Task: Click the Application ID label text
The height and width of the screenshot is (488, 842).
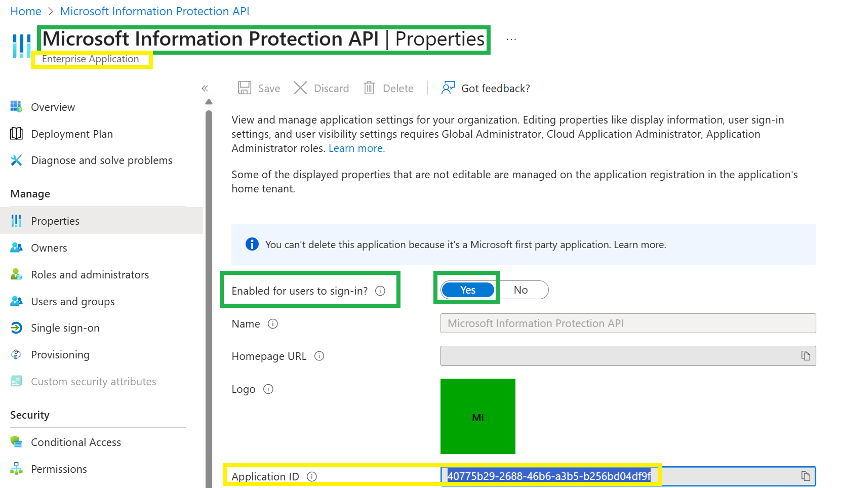Action: (x=265, y=476)
